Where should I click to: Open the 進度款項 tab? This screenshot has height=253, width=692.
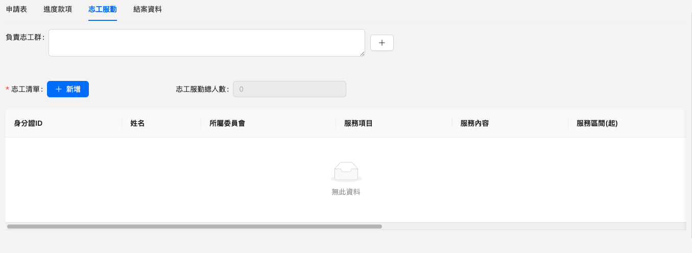point(58,9)
